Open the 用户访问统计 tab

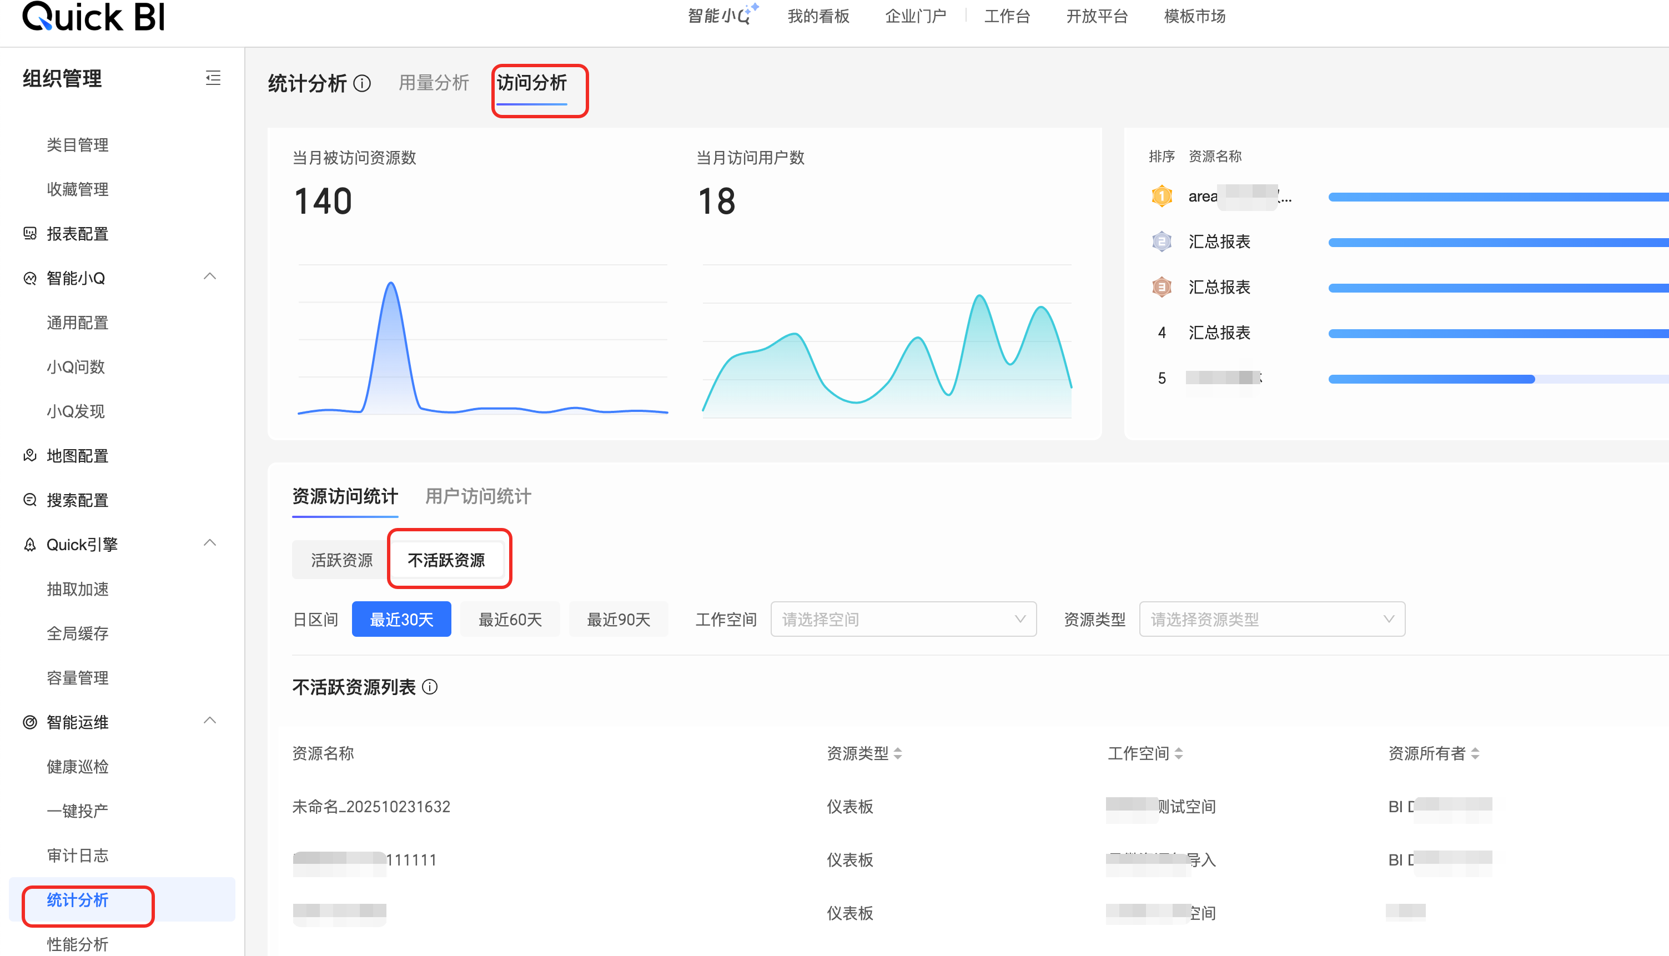(478, 496)
